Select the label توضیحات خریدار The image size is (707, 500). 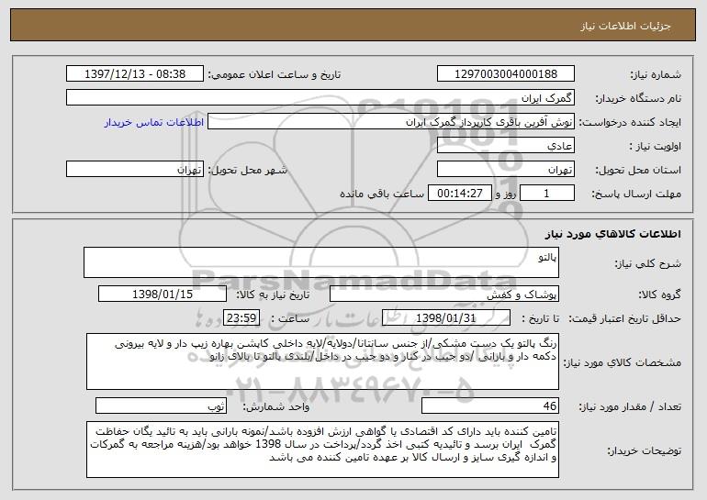[645, 450]
